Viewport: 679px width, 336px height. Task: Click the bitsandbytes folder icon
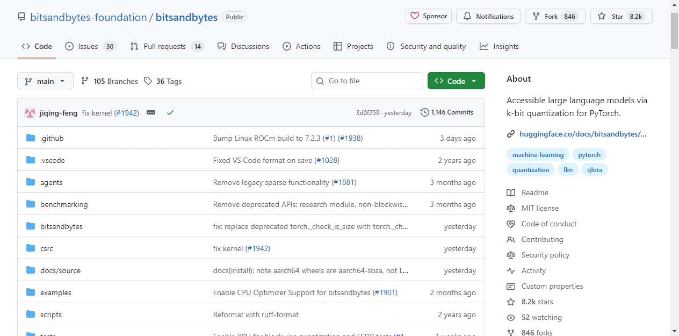pyautogui.click(x=31, y=226)
